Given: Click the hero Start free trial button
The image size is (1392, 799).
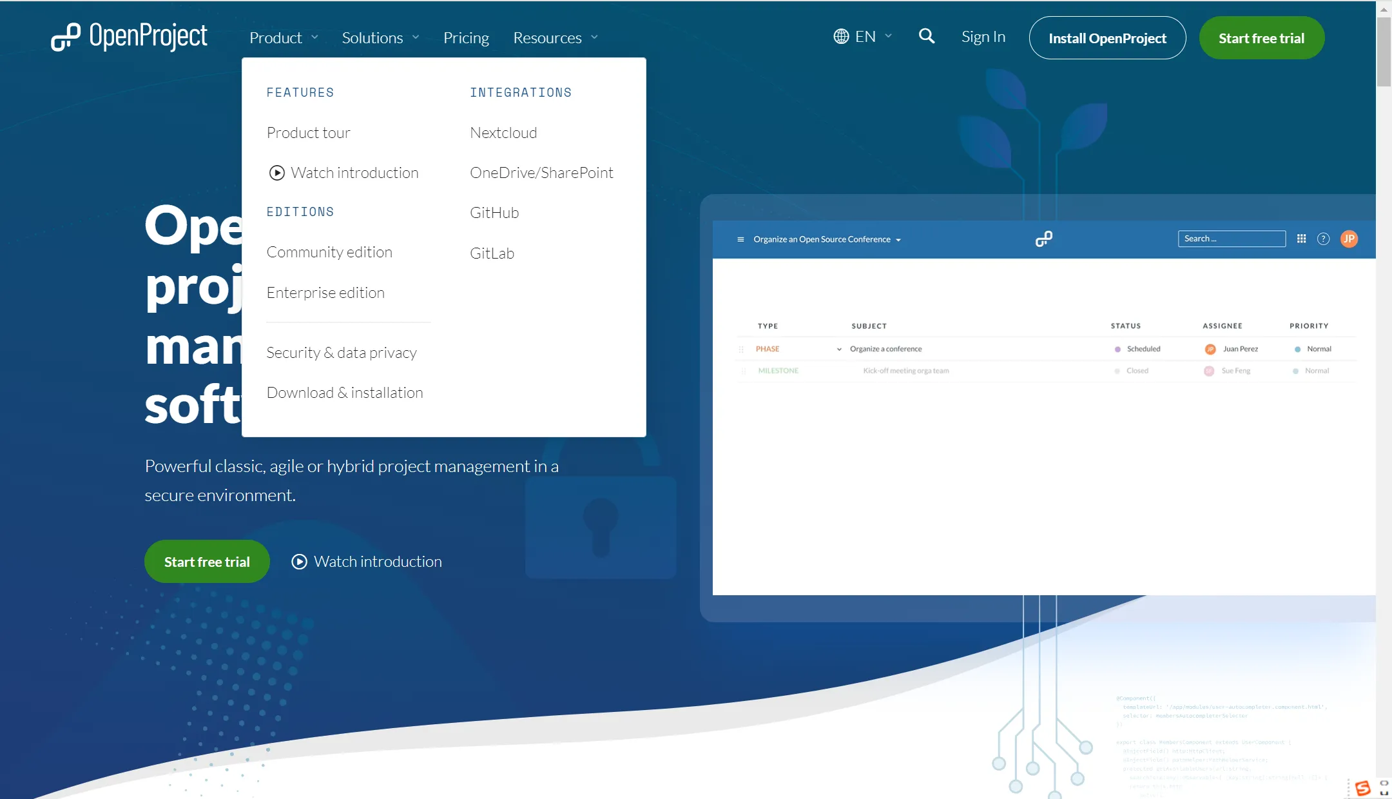Looking at the screenshot, I should coord(207,562).
